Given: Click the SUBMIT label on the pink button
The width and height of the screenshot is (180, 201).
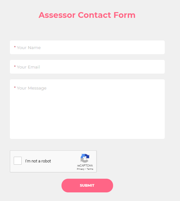Looking at the screenshot, I should click(87, 185).
